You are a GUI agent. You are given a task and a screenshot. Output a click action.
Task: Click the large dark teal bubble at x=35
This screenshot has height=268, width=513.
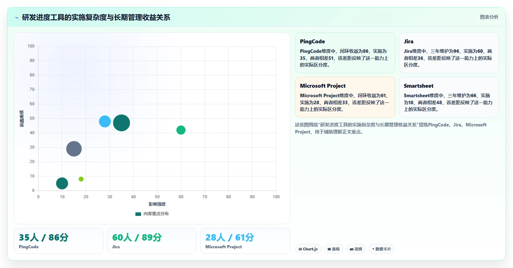pyautogui.click(x=121, y=123)
